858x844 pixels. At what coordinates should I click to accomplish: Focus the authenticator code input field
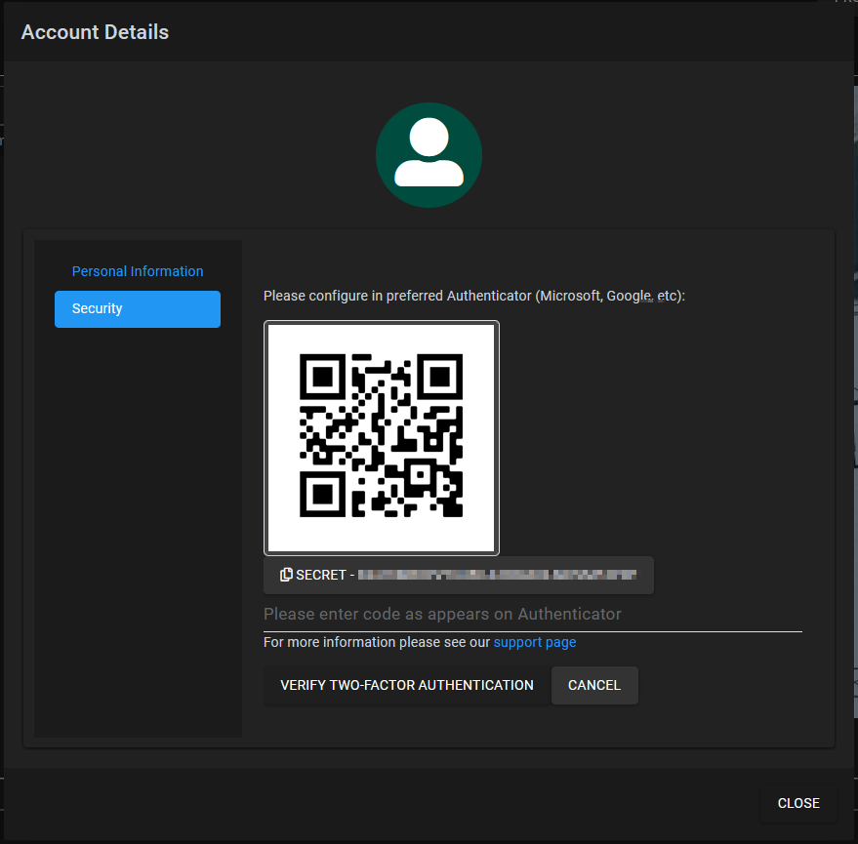pyautogui.click(x=532, y=615)
